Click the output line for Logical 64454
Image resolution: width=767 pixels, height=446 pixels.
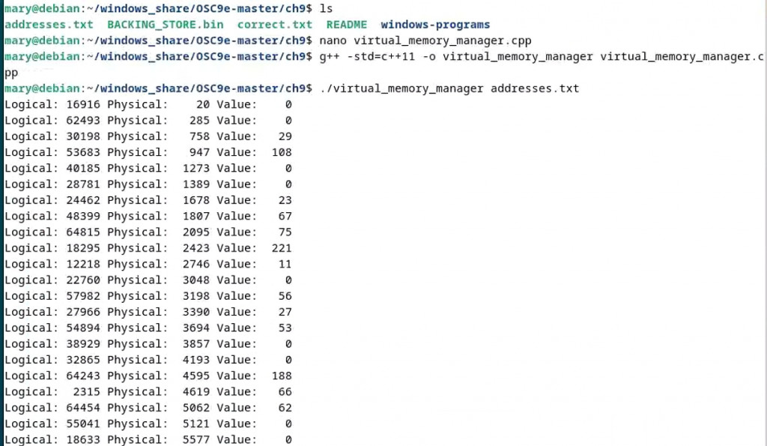(x=148, y=408)
